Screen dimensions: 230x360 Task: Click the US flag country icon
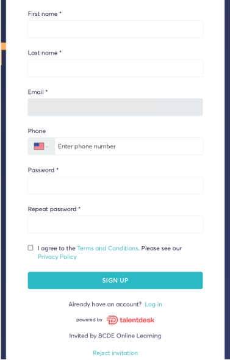39,146
